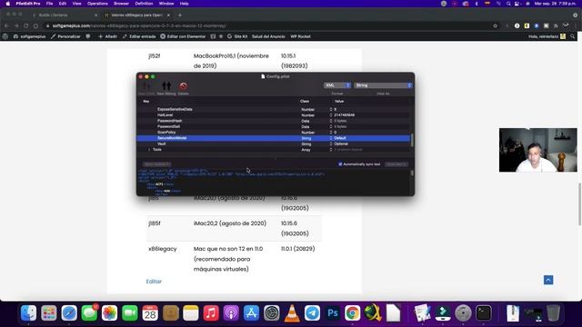Select the PasswordSalt key row
This screenshot has width=582, height=327.
coord(273,126)
